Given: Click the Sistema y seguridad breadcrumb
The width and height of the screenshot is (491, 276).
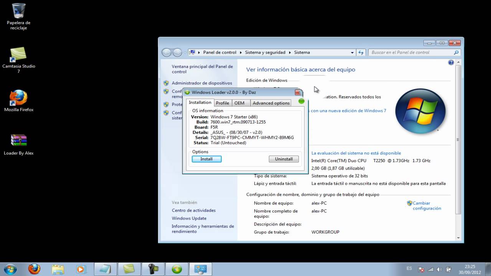Looking at the screenshot, I should 265,53.
